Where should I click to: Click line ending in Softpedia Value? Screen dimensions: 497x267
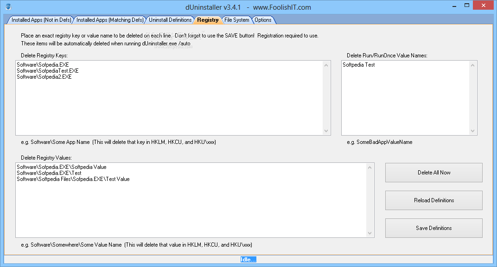coord(62,167)
